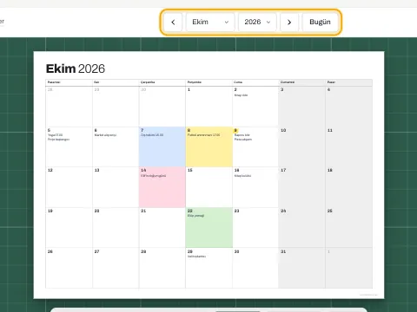
Task: Open the event in the green October 22 cell
Action: pos(195,216)
